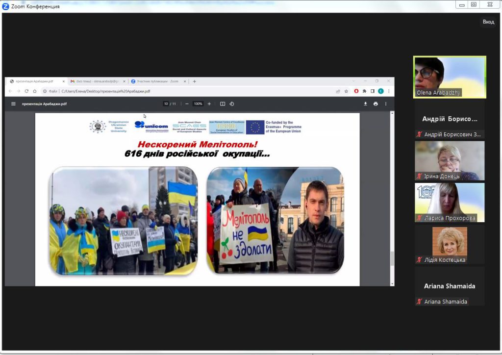Open the browser extensions puzzle icon

click(x=364, y=91)
